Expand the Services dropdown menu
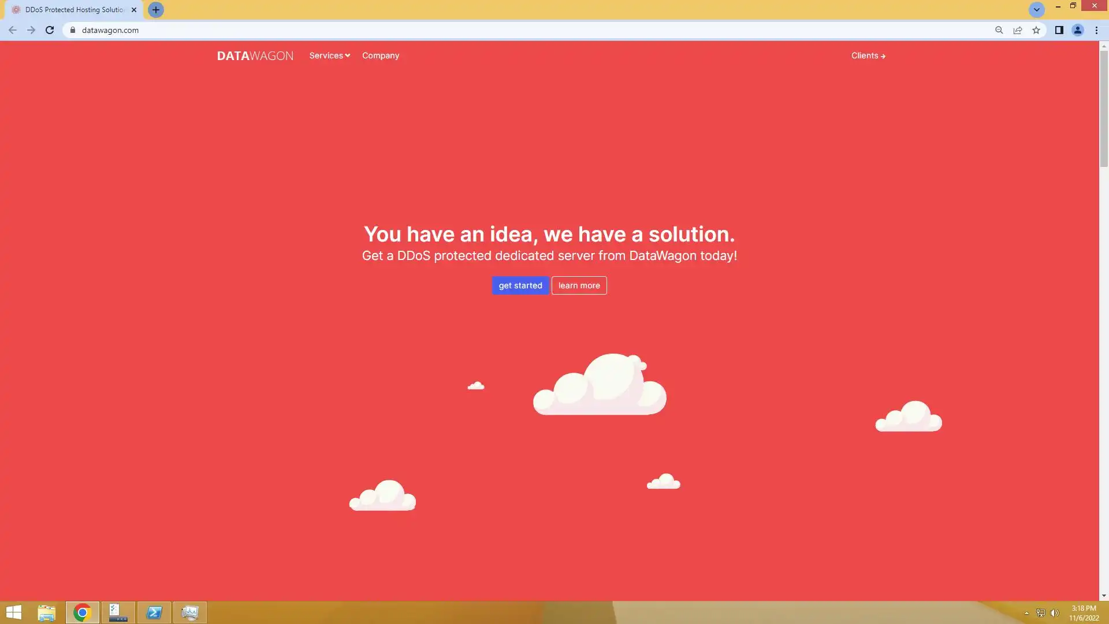 click(329, 55)
